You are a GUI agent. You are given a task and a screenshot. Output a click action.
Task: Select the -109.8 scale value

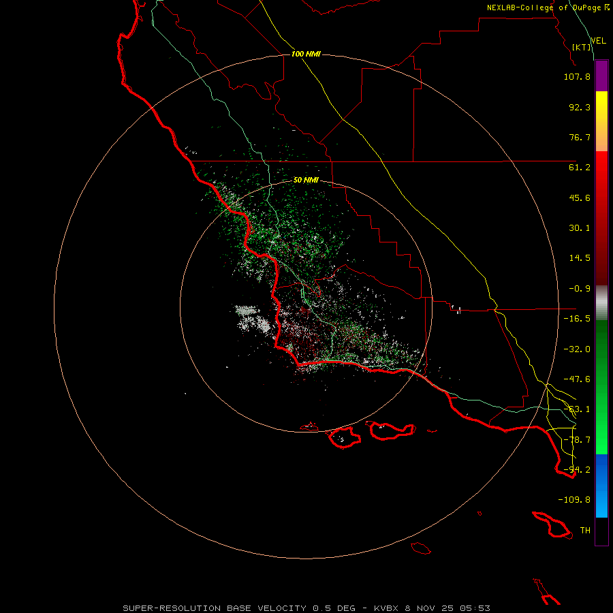pyautogui.click(x=574, y=500)
